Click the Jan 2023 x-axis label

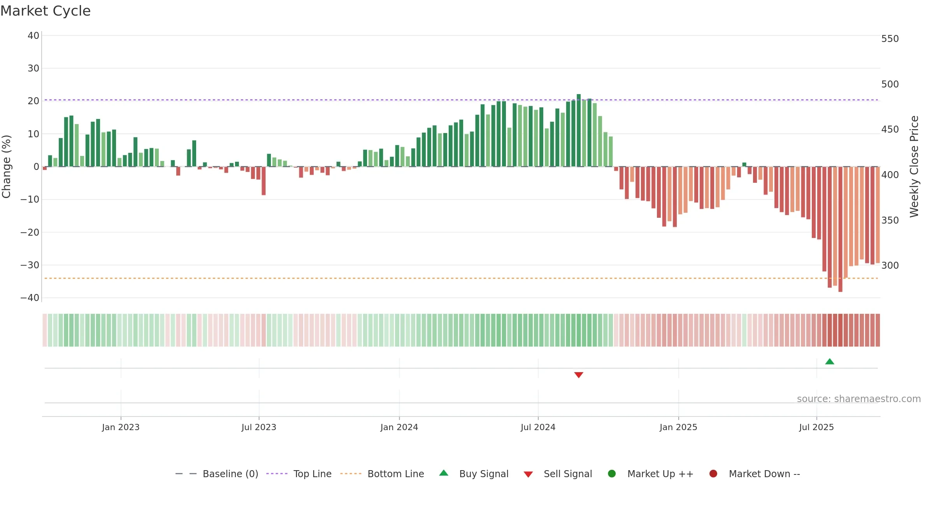tap(121, 427)
